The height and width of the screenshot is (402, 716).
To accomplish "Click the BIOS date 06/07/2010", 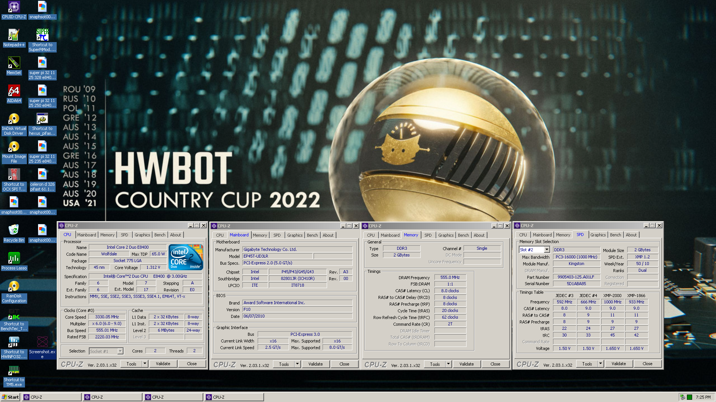I will pyautogui.click(x=297, y=316).
